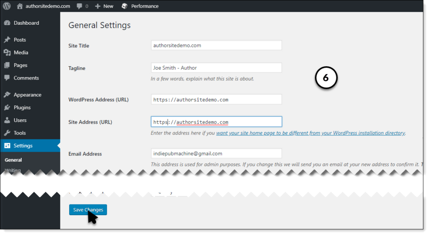Open Media via its sidebar icon
This screenshot has width=429, height=235.
click(7, 53)
